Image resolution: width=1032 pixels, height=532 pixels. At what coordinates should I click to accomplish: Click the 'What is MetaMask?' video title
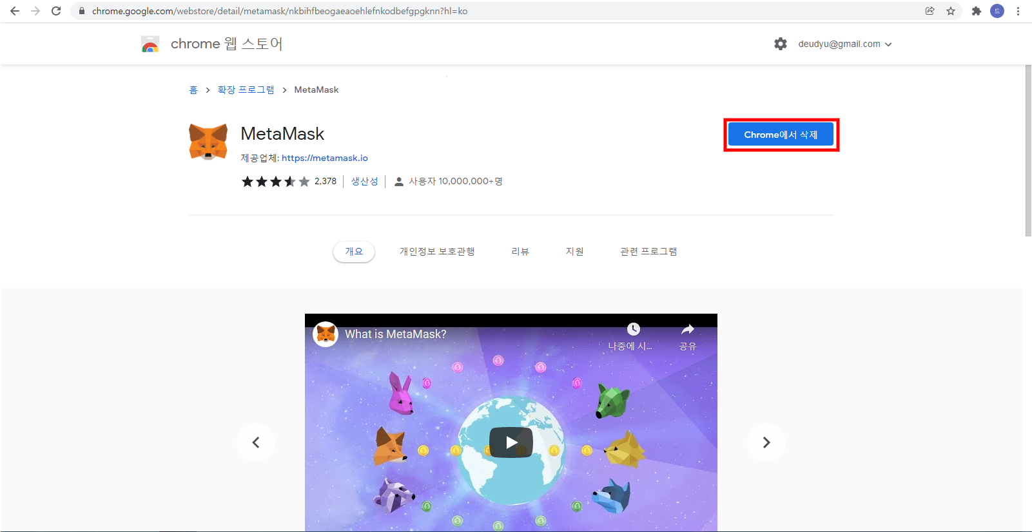396,334
